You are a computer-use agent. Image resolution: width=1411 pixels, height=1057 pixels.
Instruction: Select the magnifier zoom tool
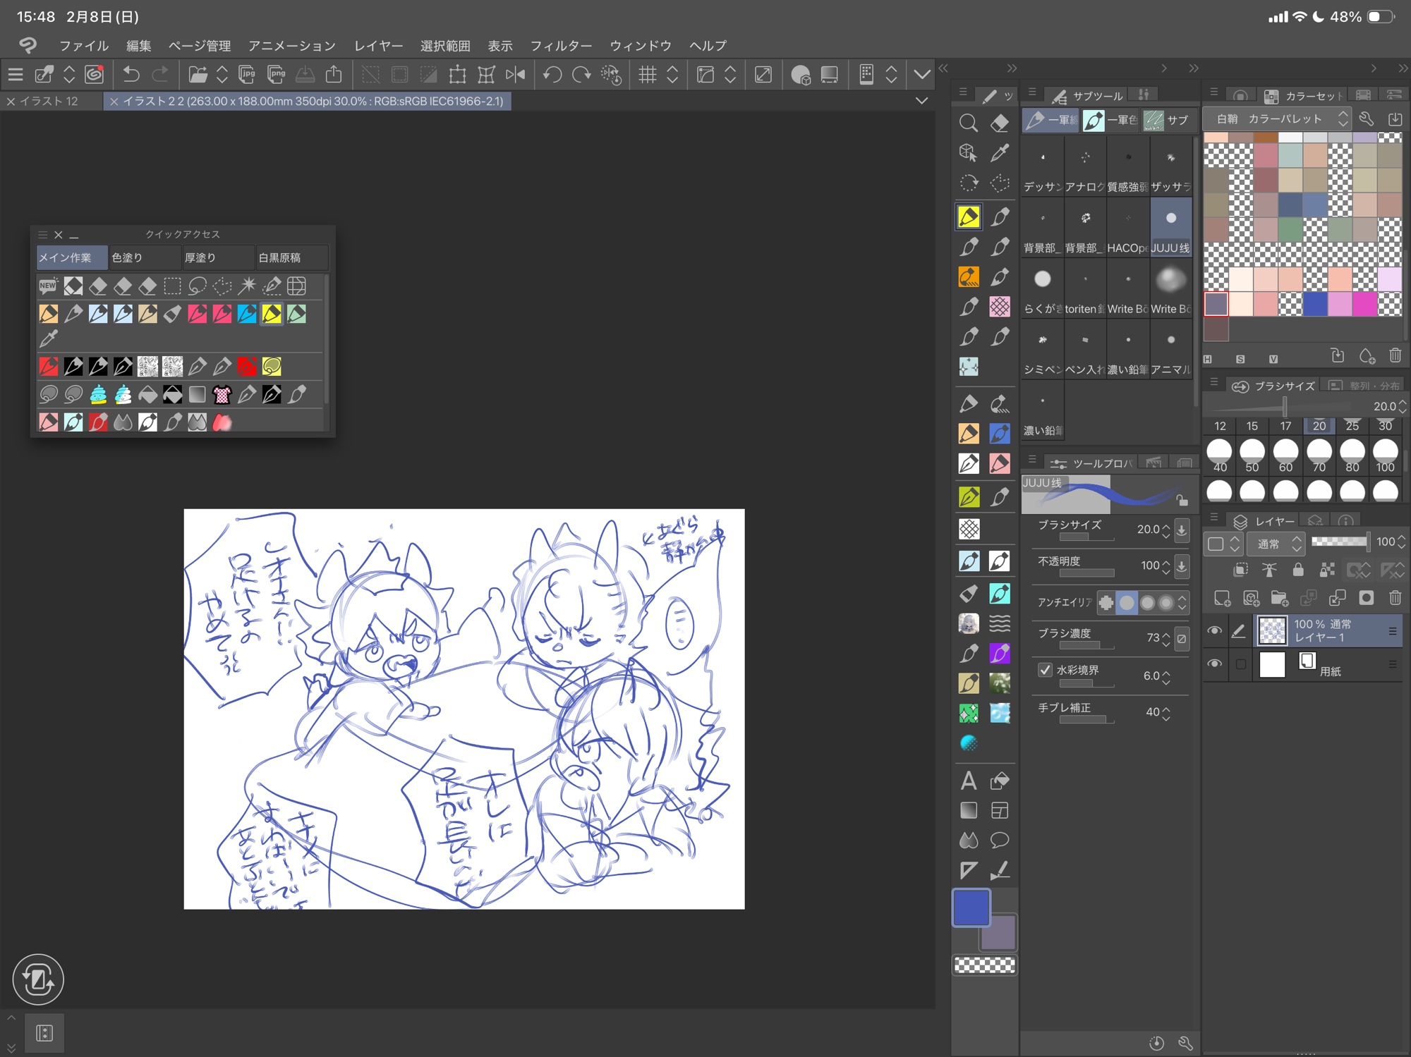968,123
